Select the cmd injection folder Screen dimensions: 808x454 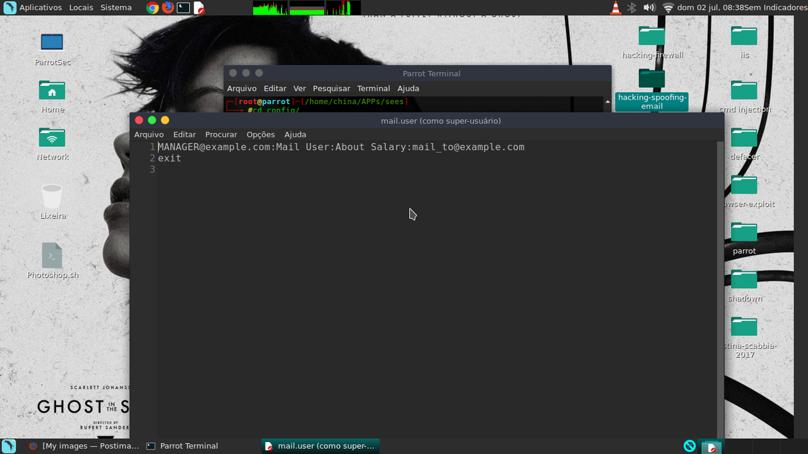744,96
